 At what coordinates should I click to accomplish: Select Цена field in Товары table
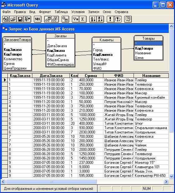(x=139, y=58)
